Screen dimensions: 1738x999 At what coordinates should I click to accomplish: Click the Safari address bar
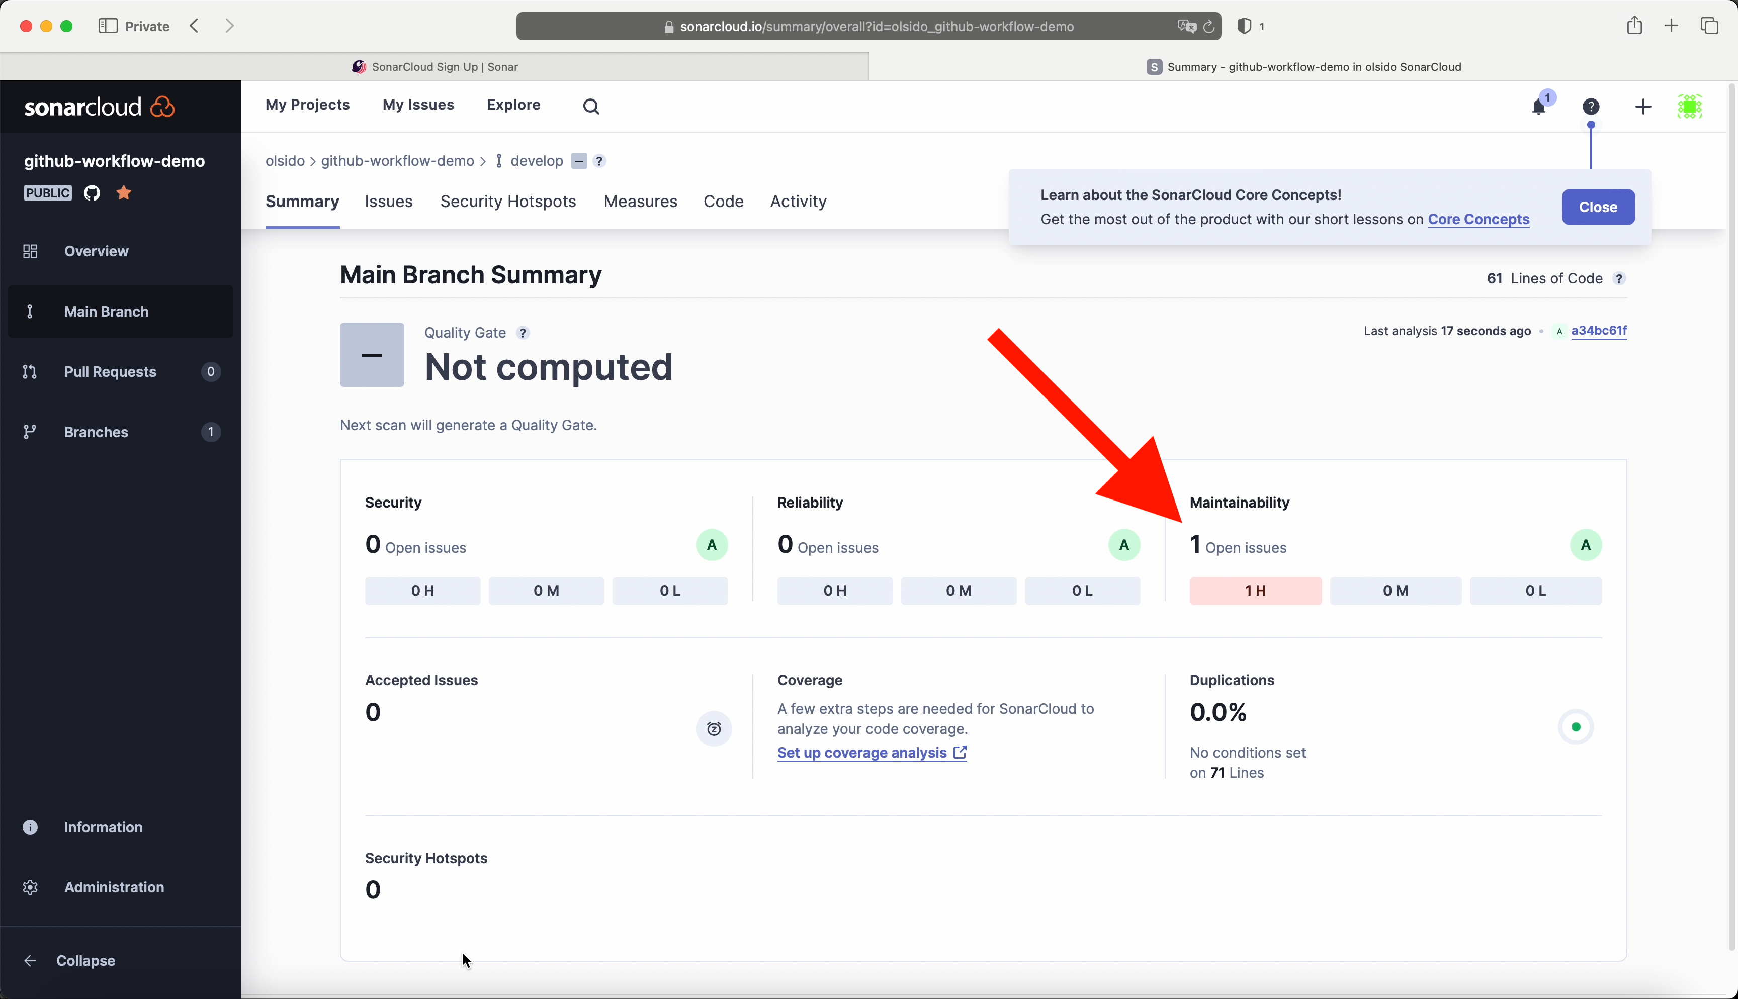pos(876,26)
